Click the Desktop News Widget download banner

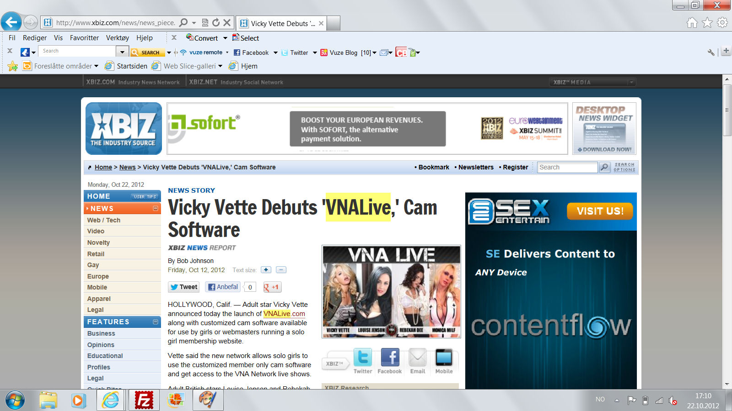(x=604, y=128)
